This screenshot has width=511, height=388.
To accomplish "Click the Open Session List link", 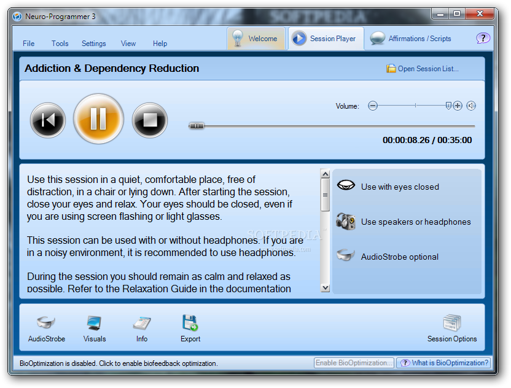I will 428,69.
